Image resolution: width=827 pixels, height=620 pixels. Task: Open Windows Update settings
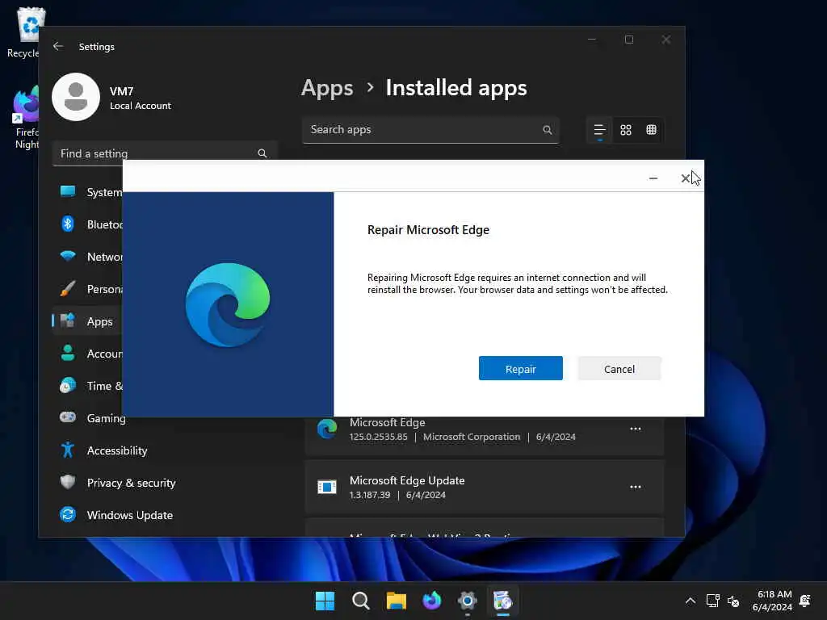point(165,514)
